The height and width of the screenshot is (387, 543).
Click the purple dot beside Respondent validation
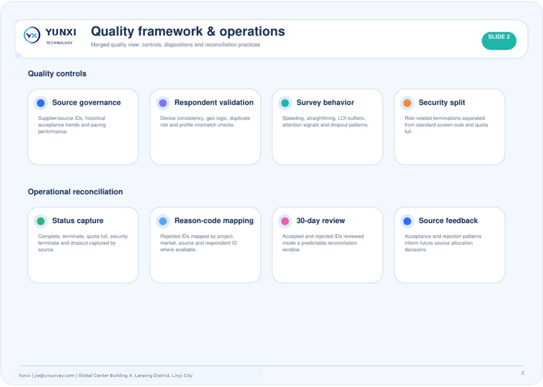163,103
